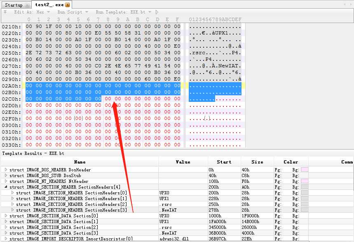This screenshot has height=242, width=354.
Task: Expand ImportDescriptor[0] advapi32.dll row
Action: pyautogui.click(x=6, y=239)
